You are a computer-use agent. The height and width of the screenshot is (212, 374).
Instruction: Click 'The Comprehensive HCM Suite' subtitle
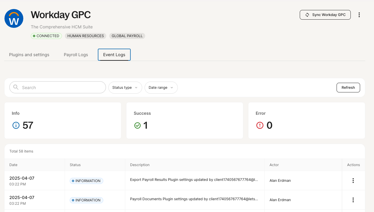click(62, 27)
